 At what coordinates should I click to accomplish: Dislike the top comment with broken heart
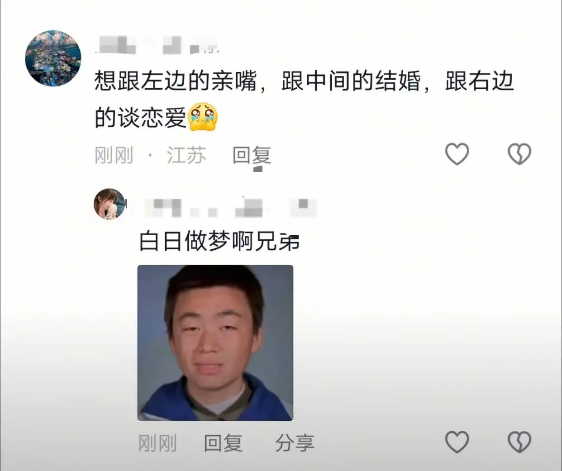pyautogui.click(x=519, y=154)
